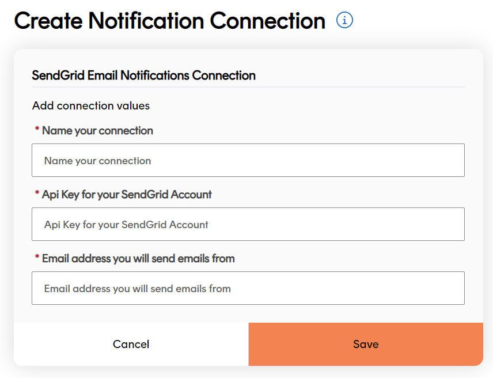Cancel creating the notification connection
This screenshot has width=493, height=378.
click(131, 344)
